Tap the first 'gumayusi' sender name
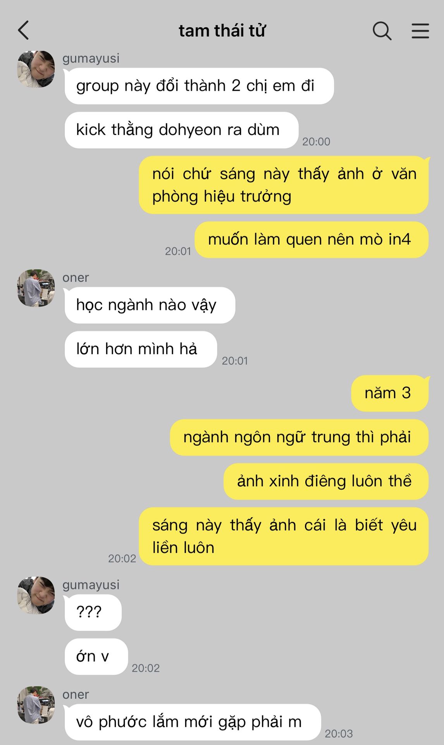Screen dimensions: 444x745 [91, 58]
